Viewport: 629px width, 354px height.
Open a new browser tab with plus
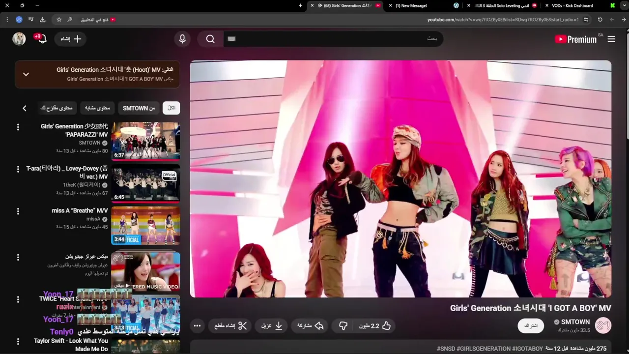(301, 5)
